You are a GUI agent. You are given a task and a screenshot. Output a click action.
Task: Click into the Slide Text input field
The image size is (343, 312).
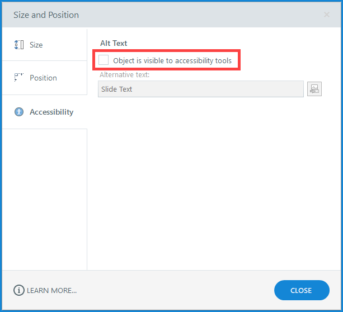[x=200, y=89]
